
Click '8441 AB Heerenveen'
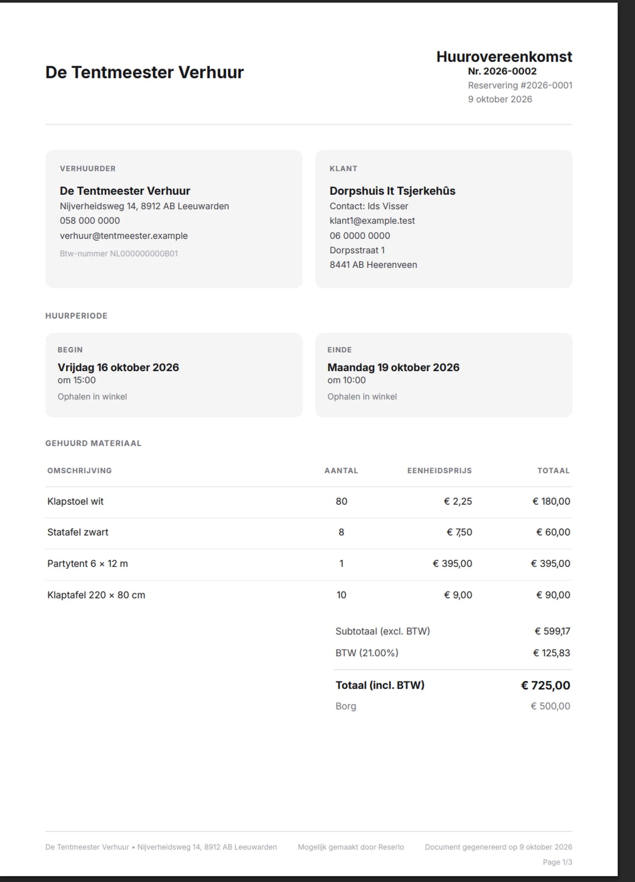click(373, 265)
